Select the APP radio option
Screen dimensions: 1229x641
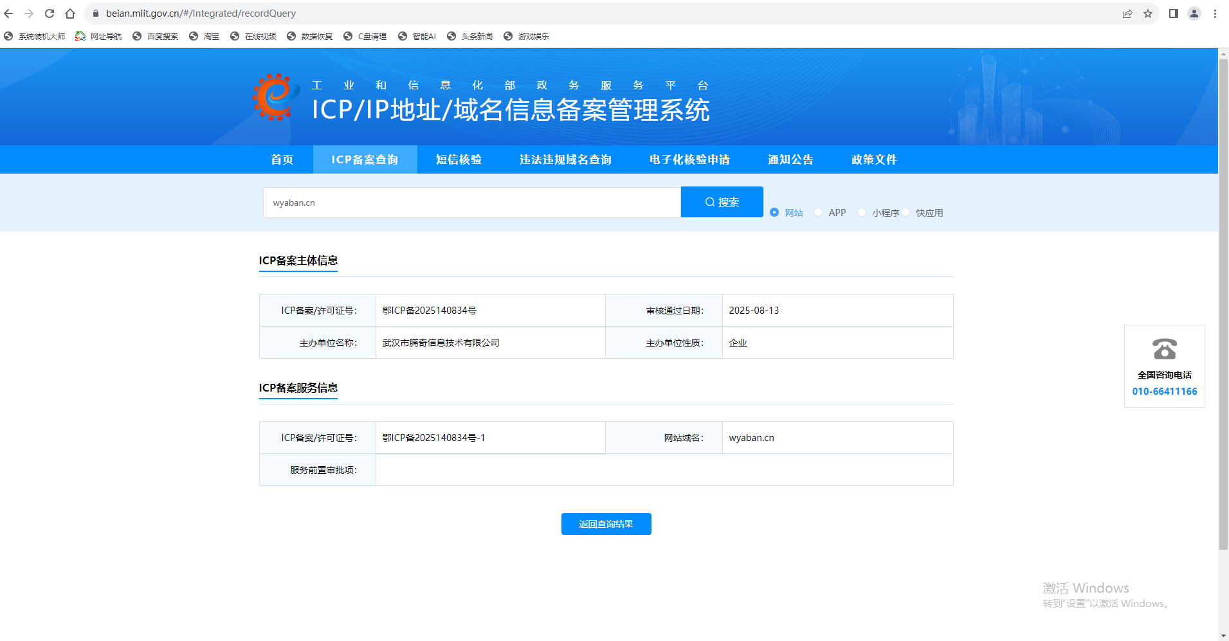tap(818, 212)
